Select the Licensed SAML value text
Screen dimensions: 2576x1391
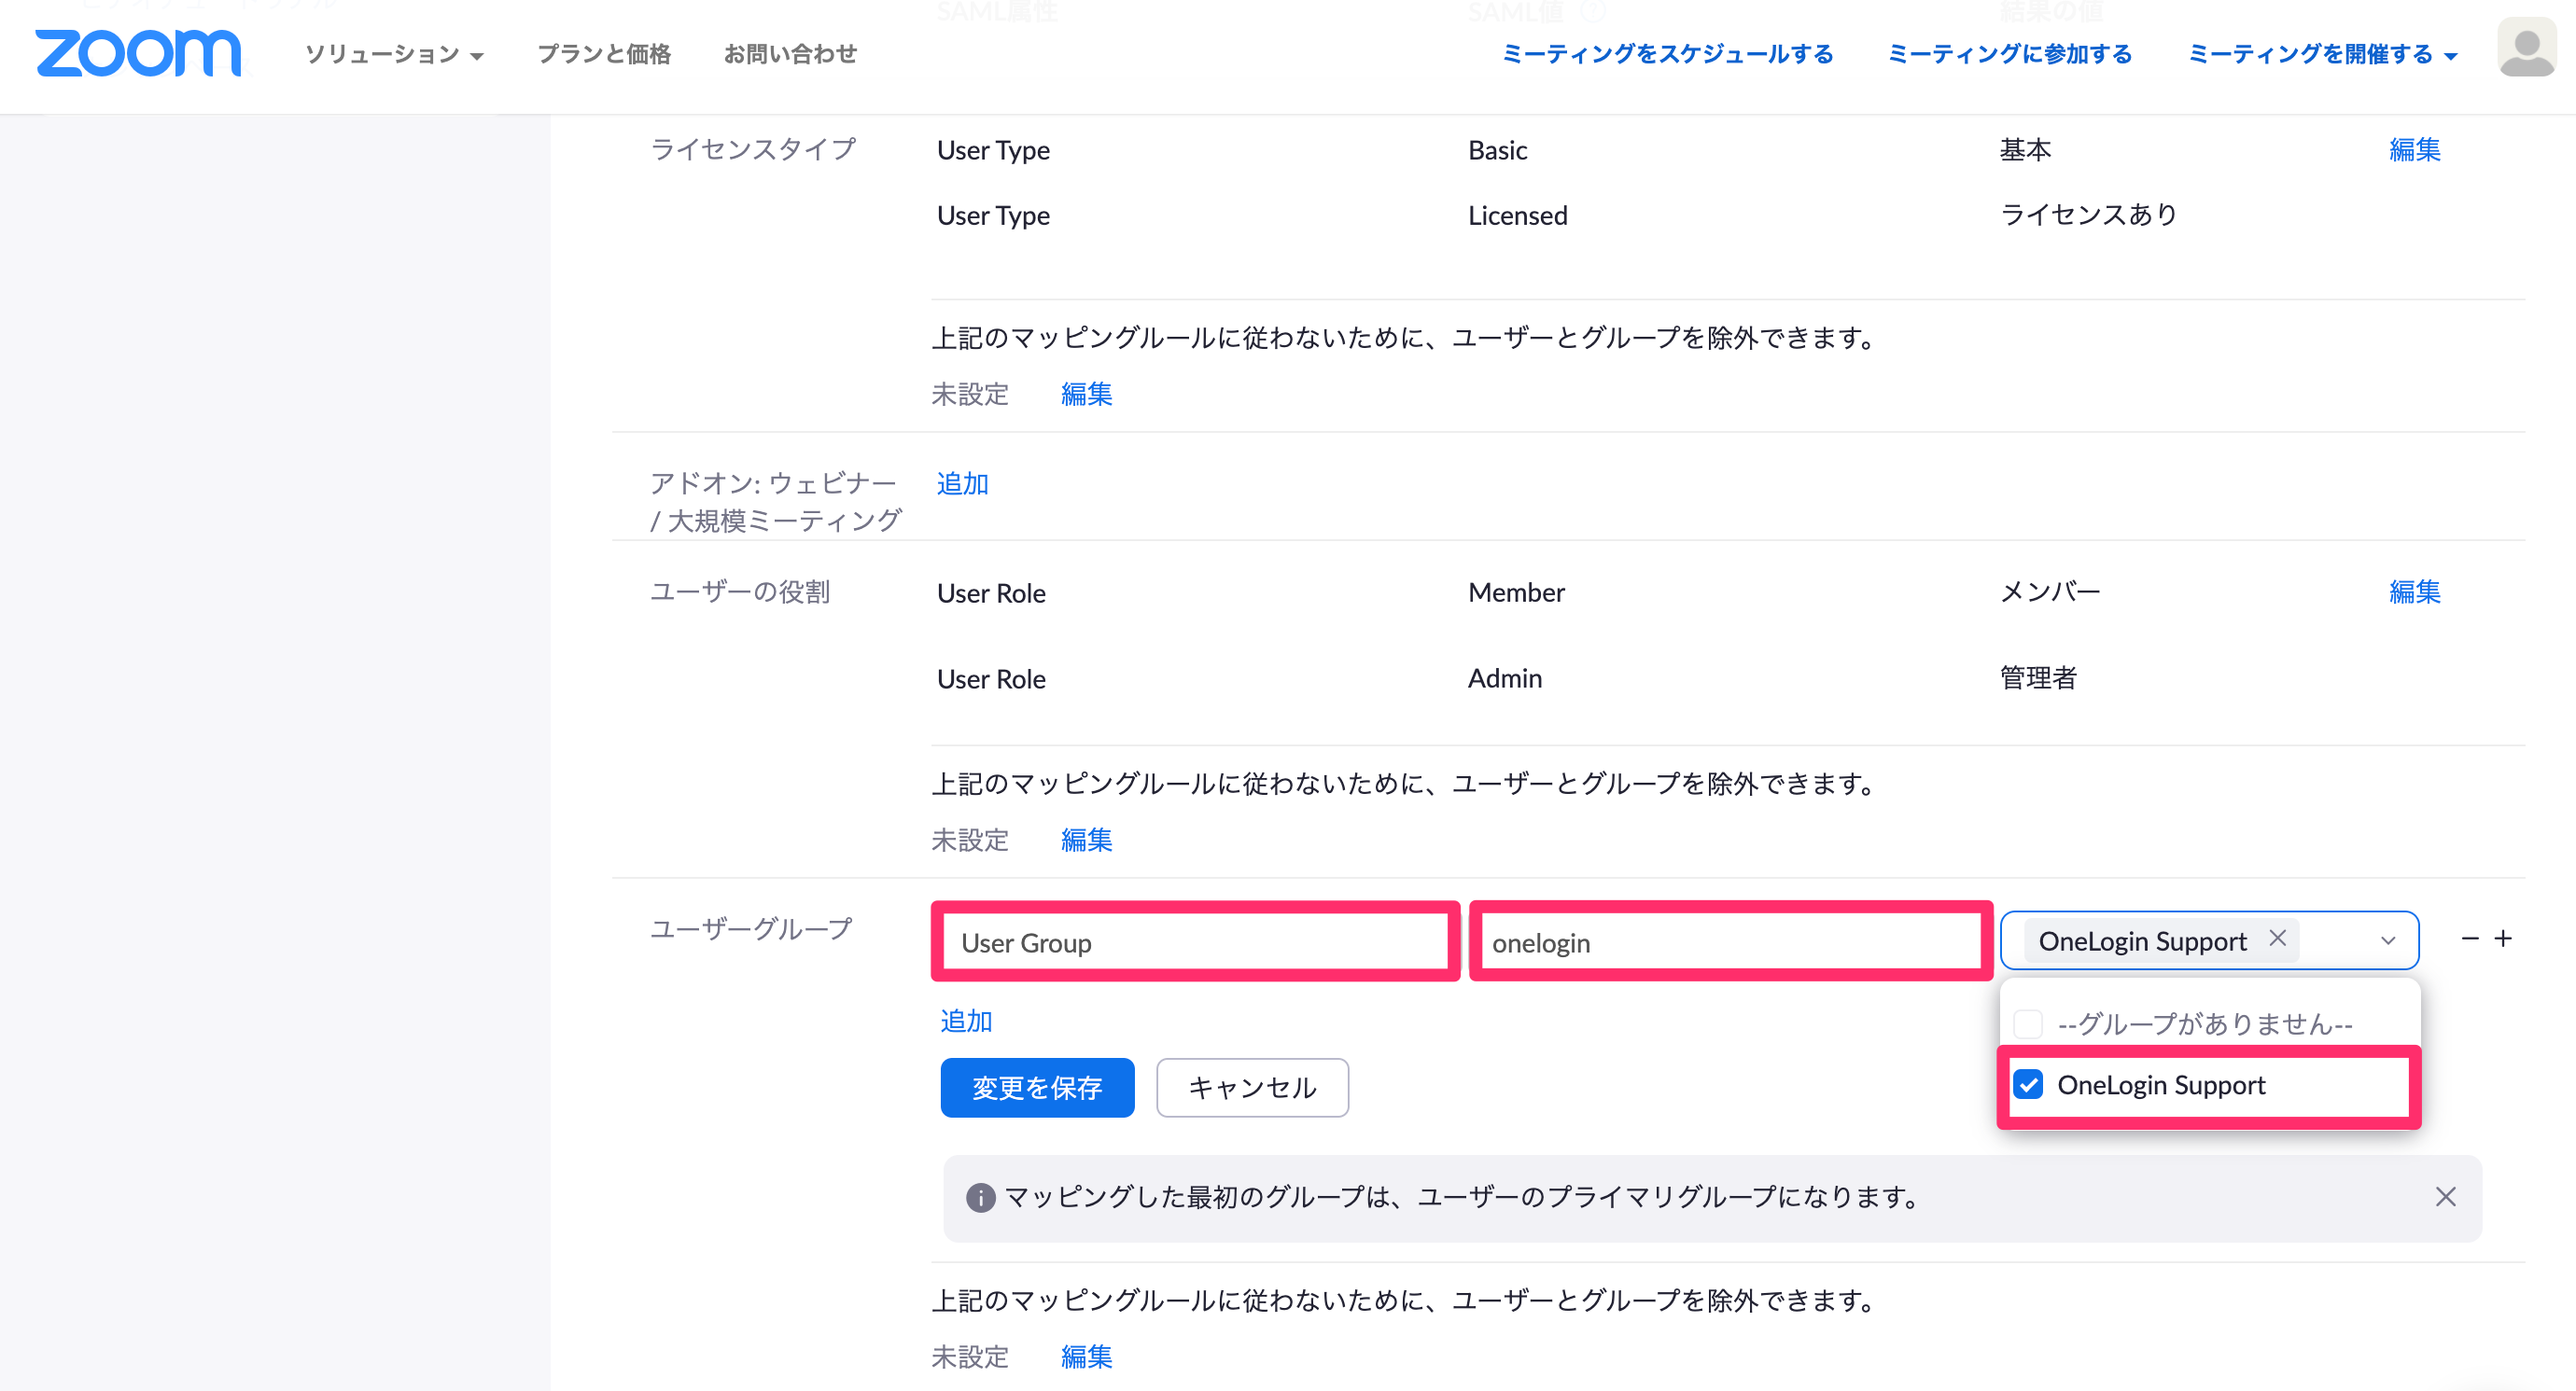[1517, 216]
